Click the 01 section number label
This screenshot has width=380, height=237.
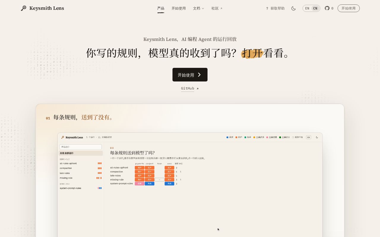[48, 118]
